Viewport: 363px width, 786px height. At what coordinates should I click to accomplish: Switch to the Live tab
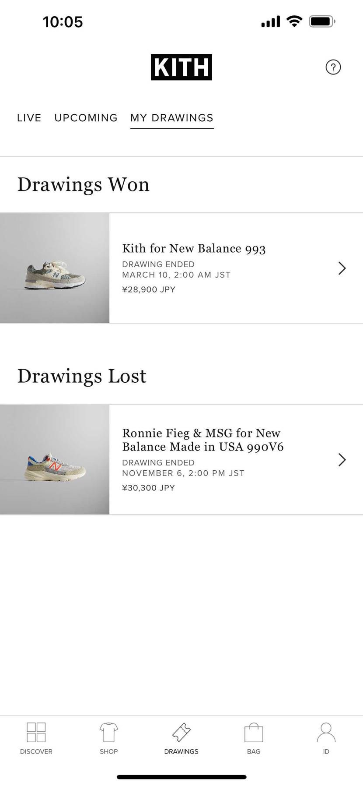pos(29,118)
